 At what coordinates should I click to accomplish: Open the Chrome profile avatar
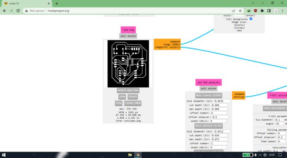click(x=276, y=11)
